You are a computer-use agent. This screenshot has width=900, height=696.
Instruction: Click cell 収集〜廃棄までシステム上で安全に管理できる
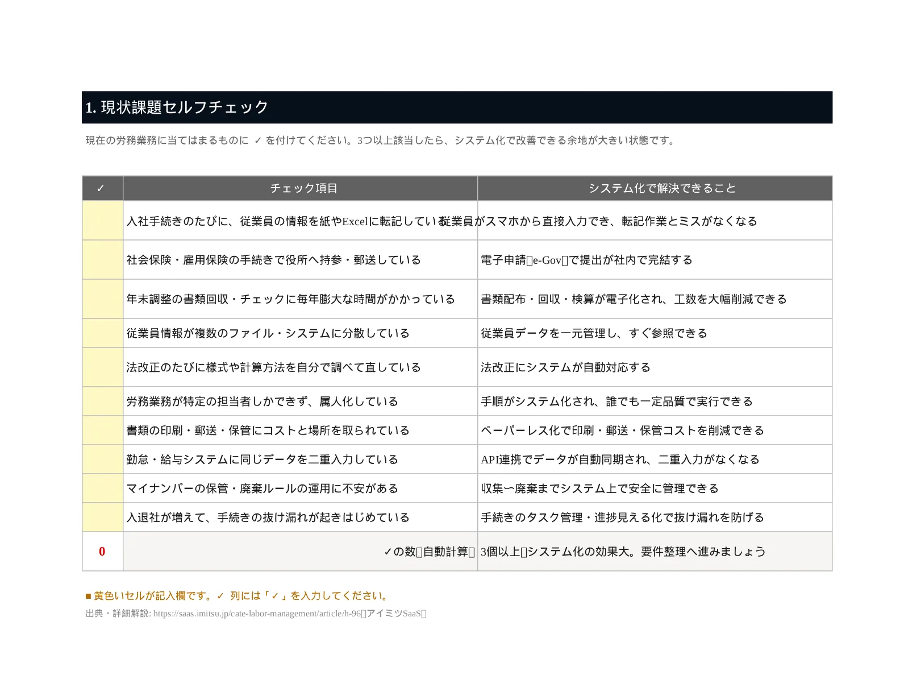655,488
